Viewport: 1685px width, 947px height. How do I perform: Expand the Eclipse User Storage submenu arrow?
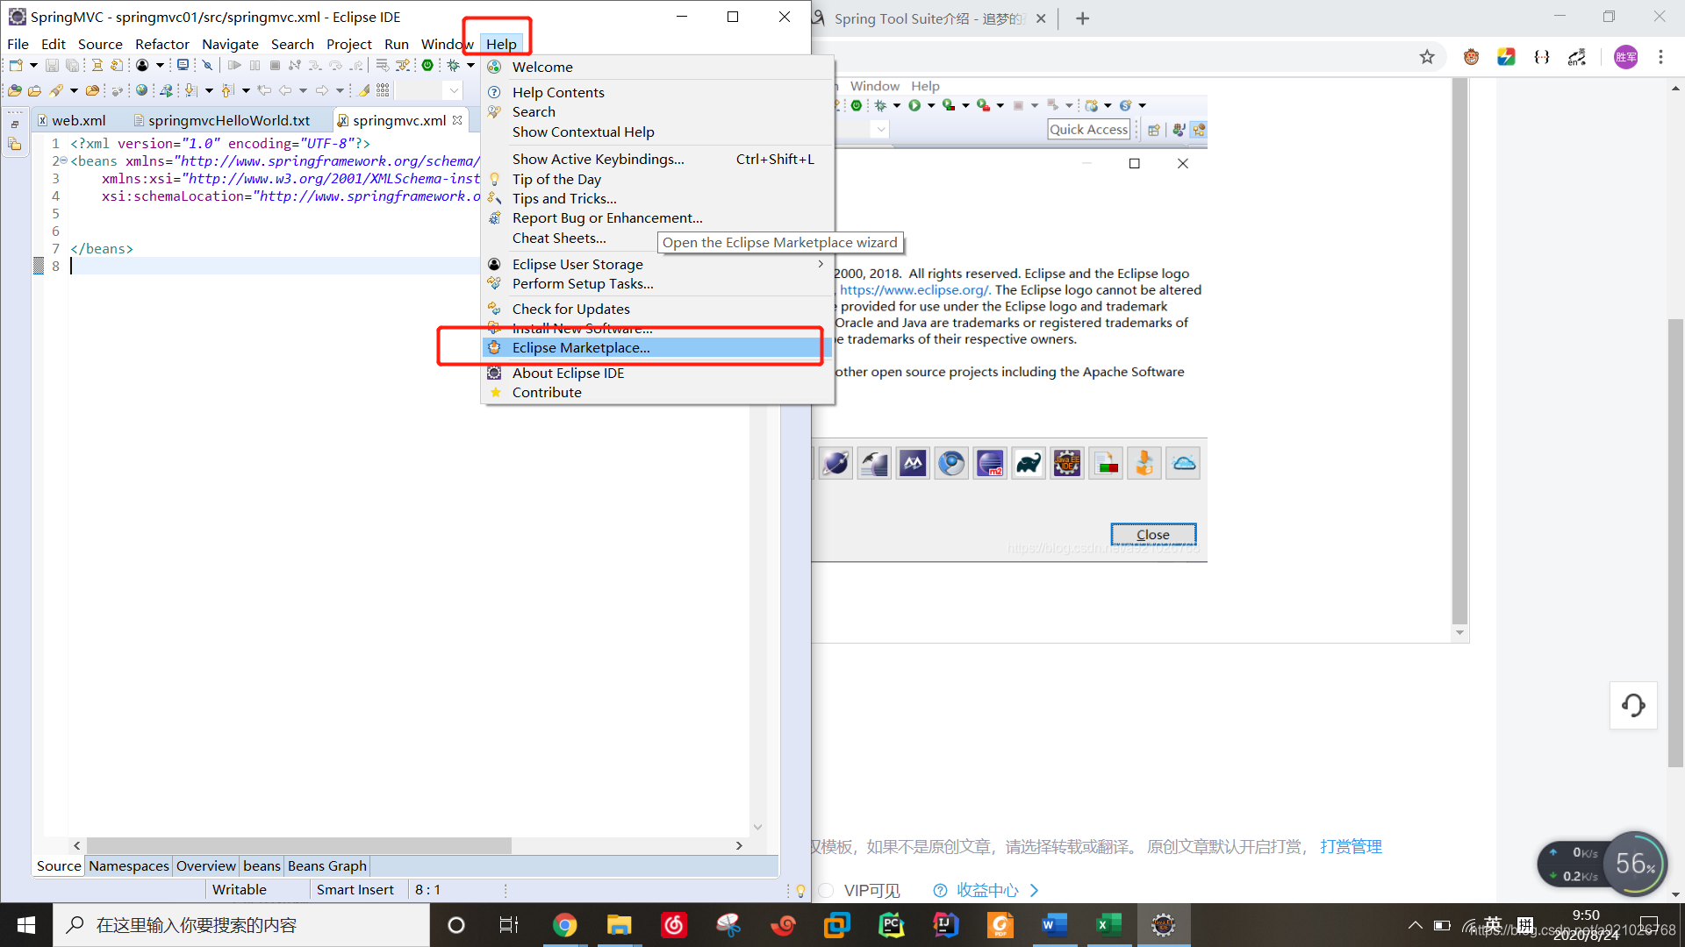[821, 264]
